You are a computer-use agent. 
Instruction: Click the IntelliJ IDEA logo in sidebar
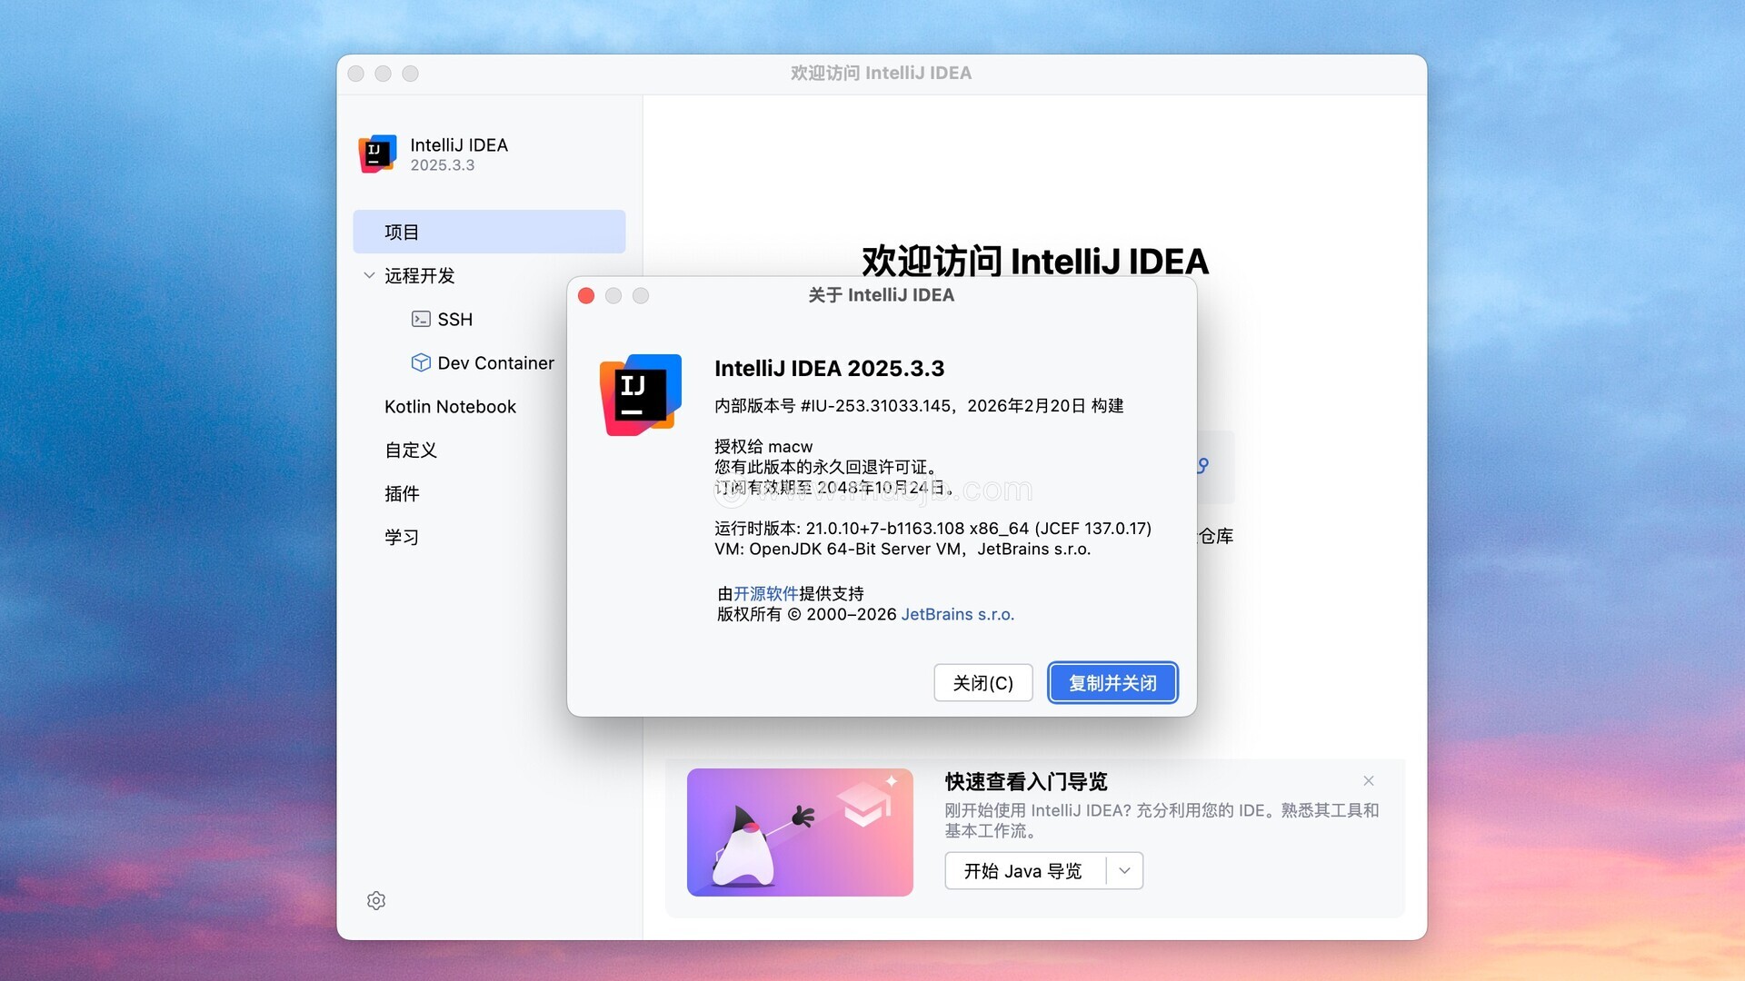pos(377,154)
